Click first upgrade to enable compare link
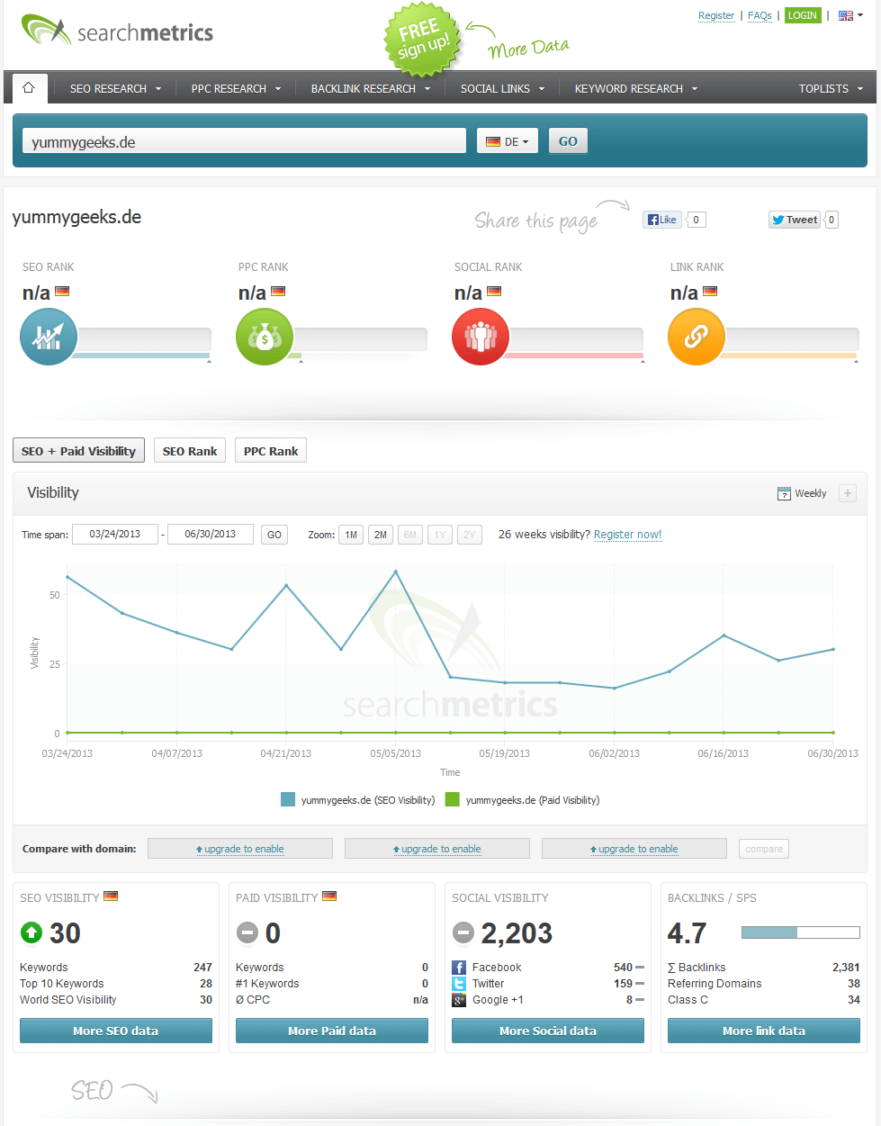Viewport: 881px width, 1126px height. (240, 849)
